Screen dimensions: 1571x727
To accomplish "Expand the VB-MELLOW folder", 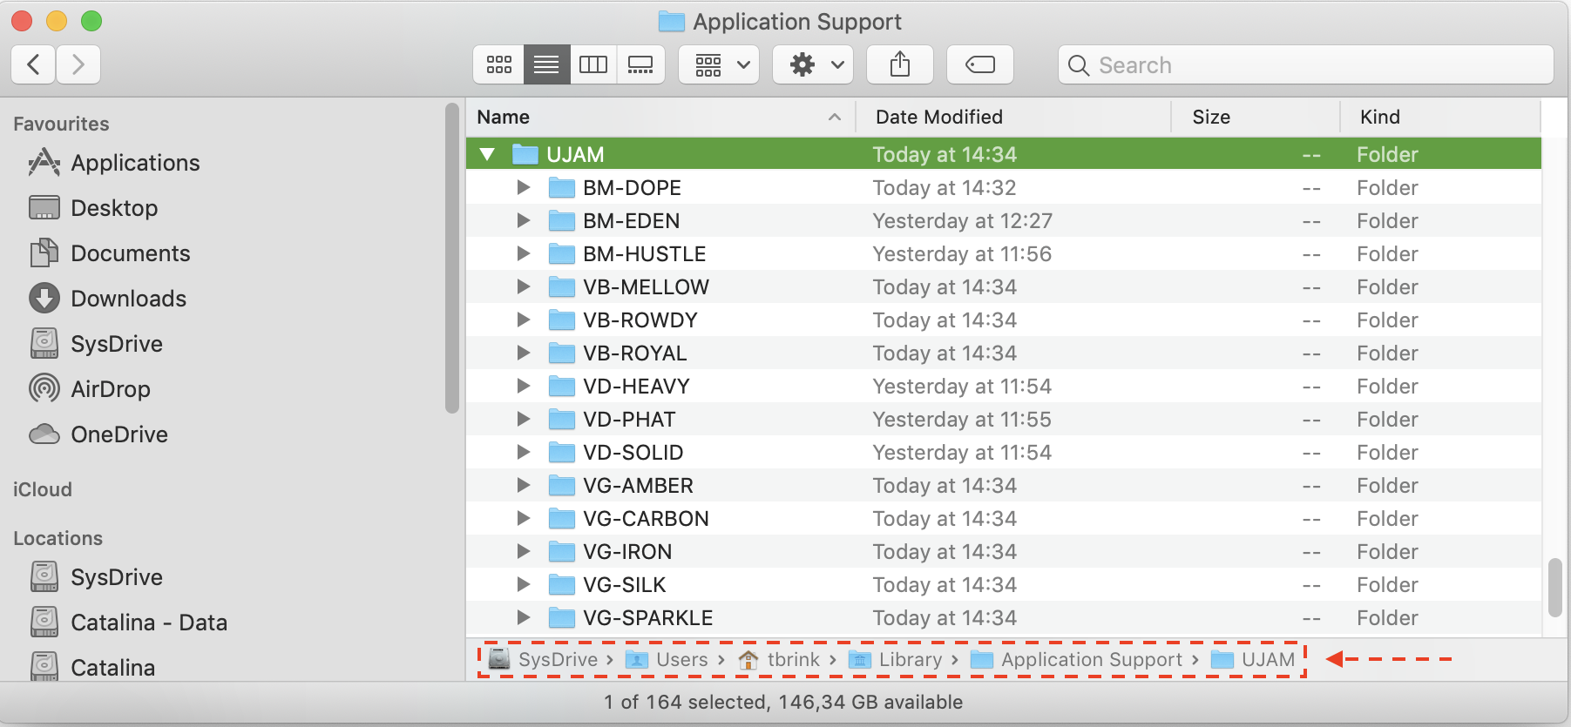I will click(x=523, y=286).
